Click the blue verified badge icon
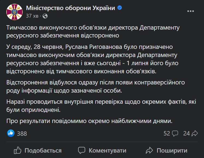Image resolution: width=204 pixels, height=158 pixels. pyautogui.click(x=120, y=8)
